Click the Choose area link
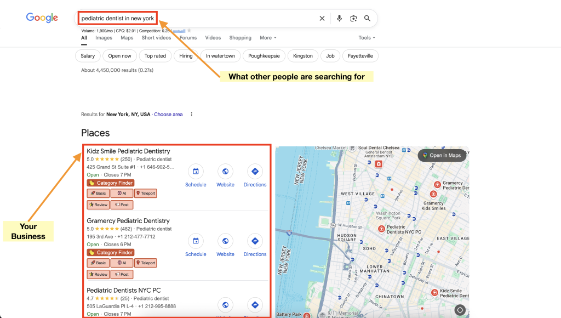The width and height of the screenshot is (561, 318). (168, 115)
